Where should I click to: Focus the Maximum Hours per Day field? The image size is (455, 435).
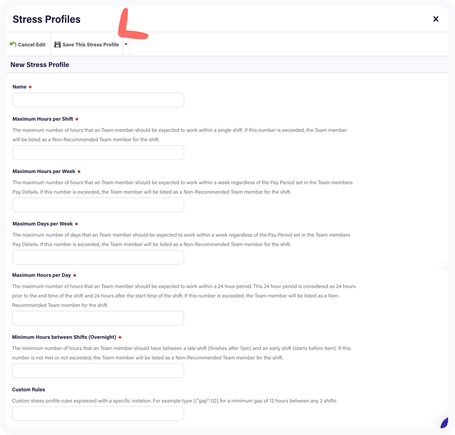pyautogui.click(x=98, y=318)
